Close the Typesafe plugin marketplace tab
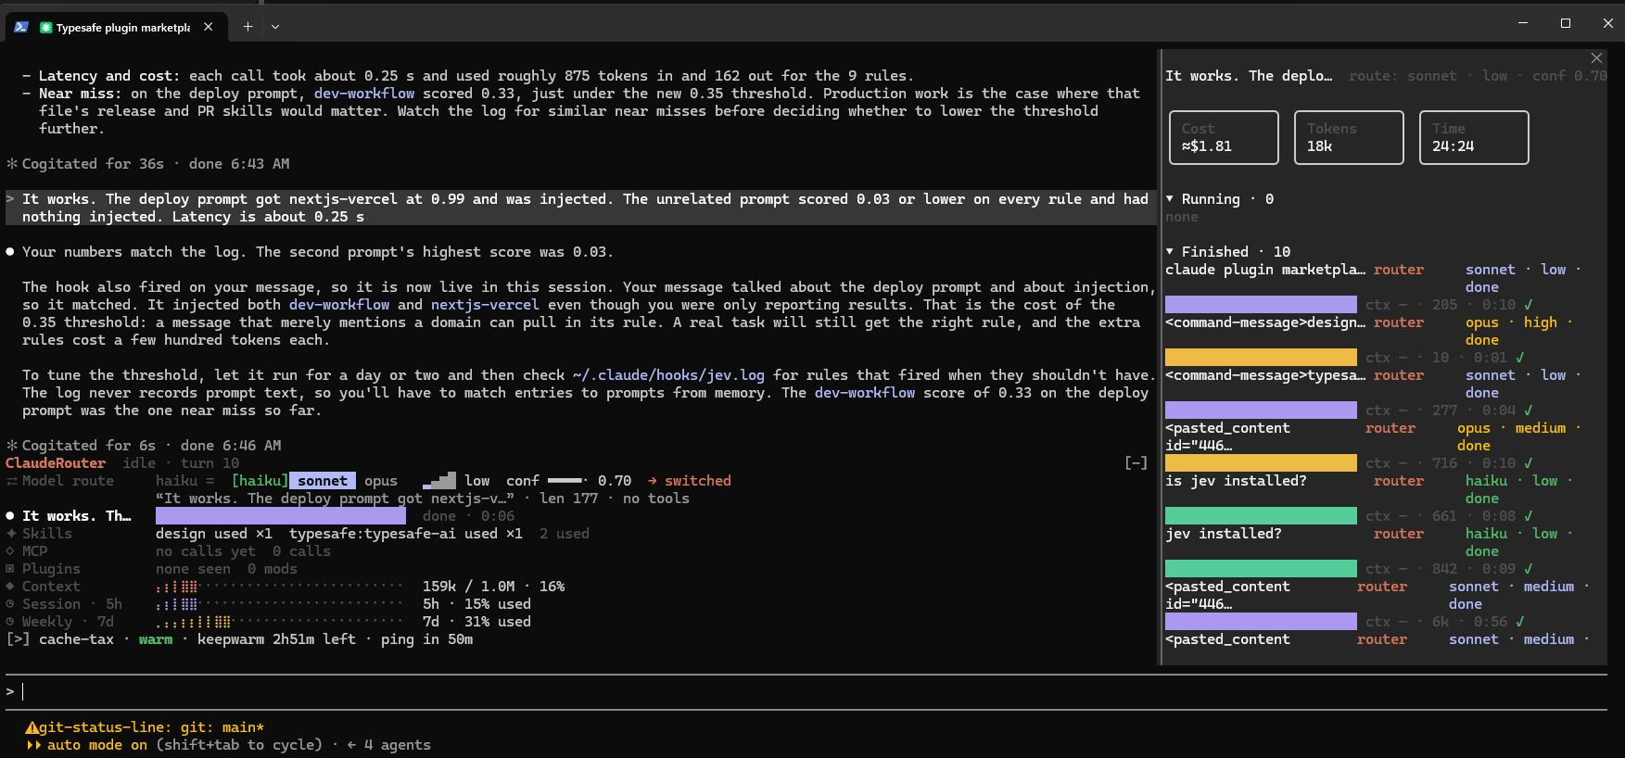The width and height of the screenshot is (1625, 758). 209,27
